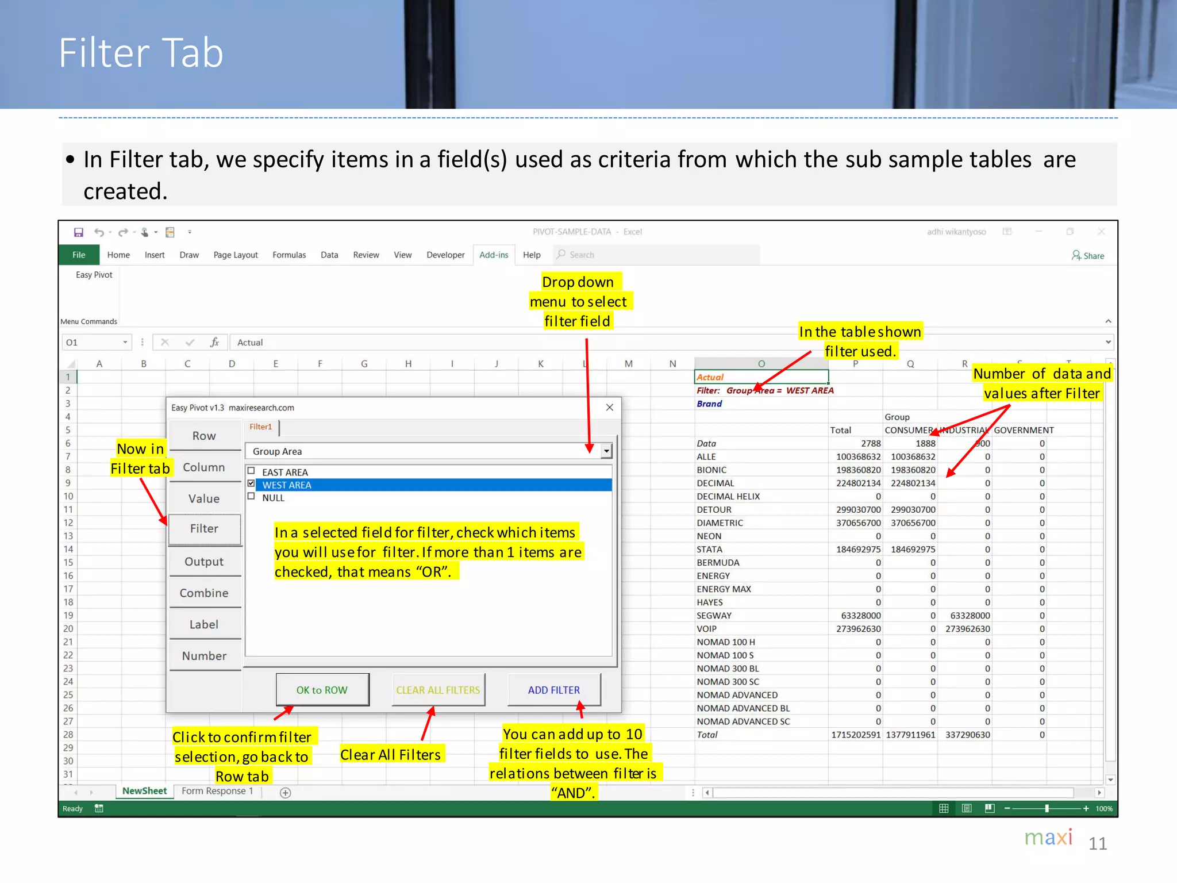The image size is (1177, 883).
Task: Select row 6 header
Action: (68, 443)
